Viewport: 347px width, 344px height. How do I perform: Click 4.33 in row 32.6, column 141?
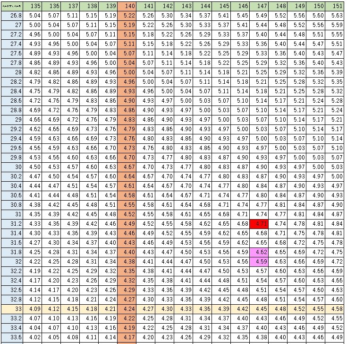coord(145,290)
